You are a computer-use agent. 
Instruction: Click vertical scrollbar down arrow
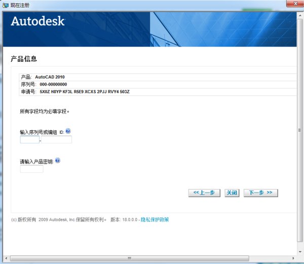pyautogui.click(x=300, y=252)
